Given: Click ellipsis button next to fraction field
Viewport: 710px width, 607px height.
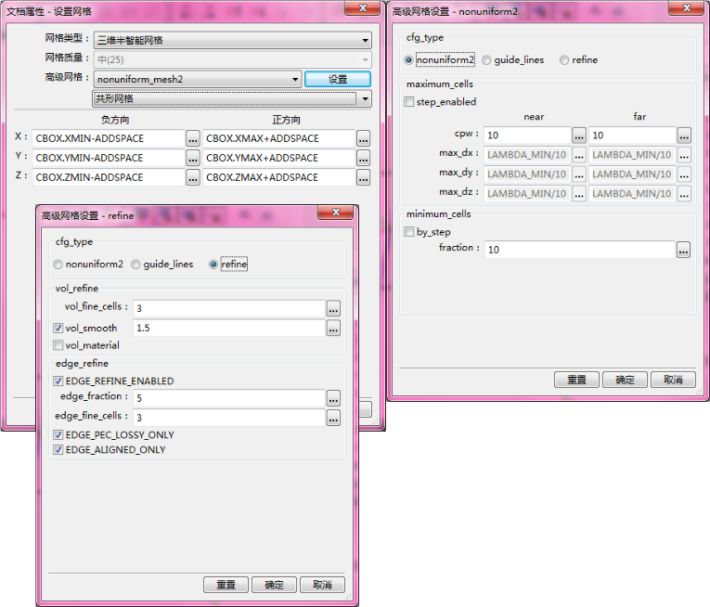Looking at the screenshot, I should 683,250.
